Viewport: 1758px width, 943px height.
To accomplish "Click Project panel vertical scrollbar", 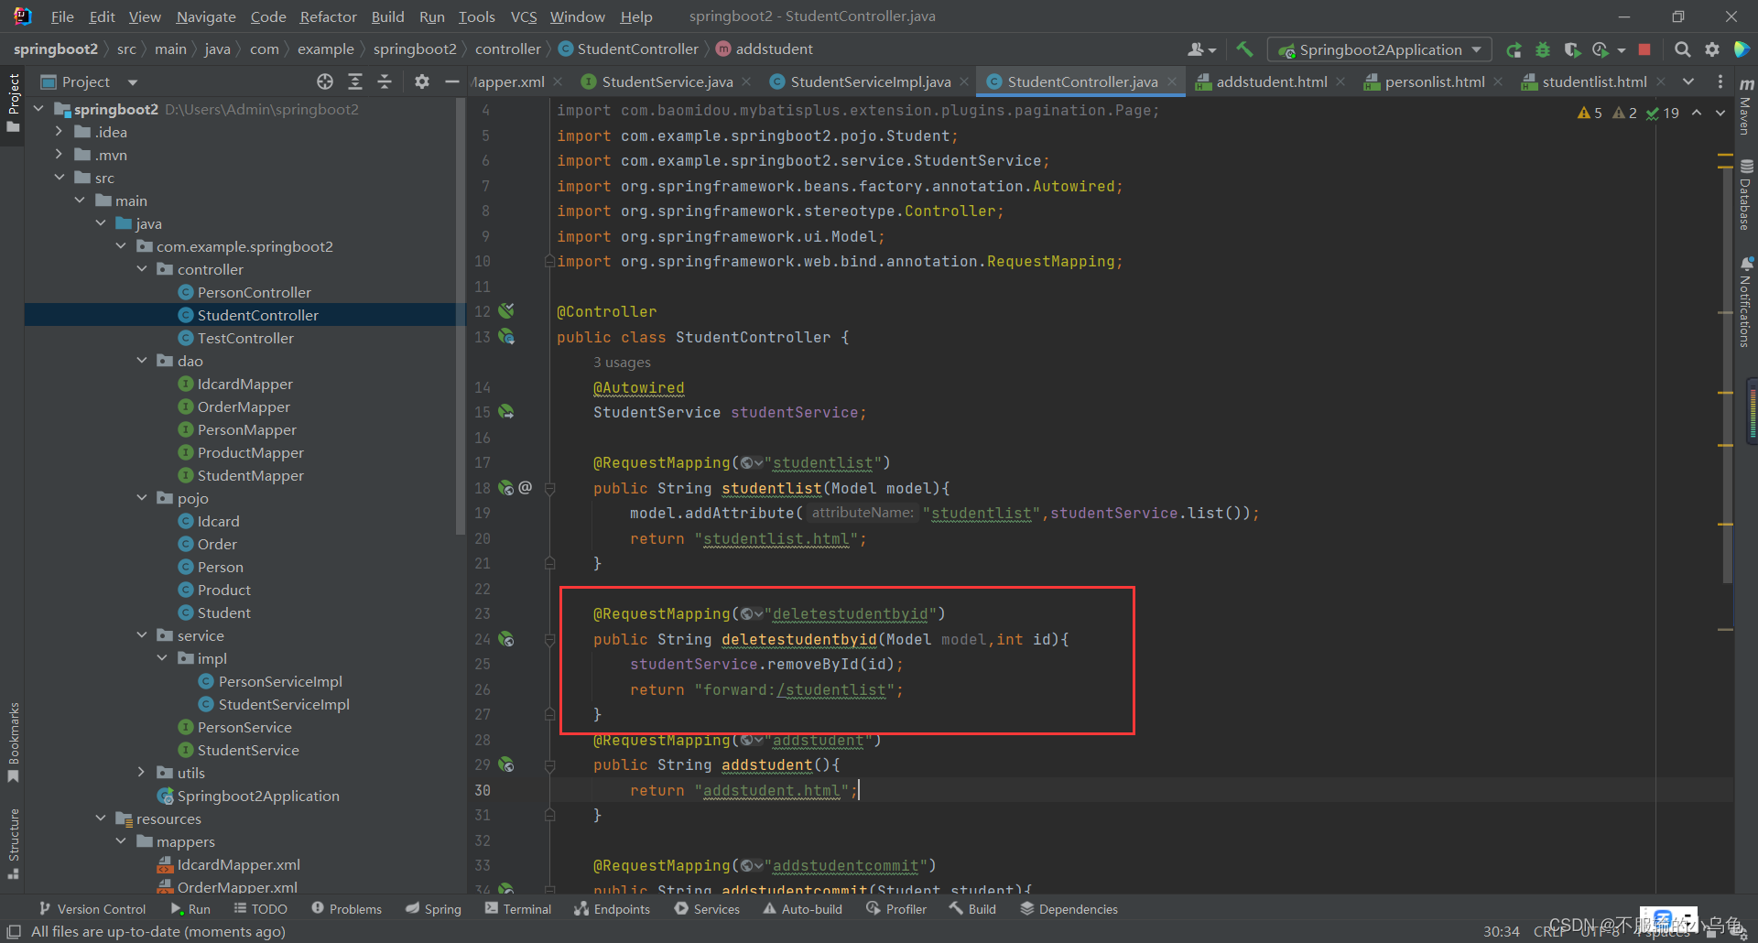I will click(x=461, y=316).
